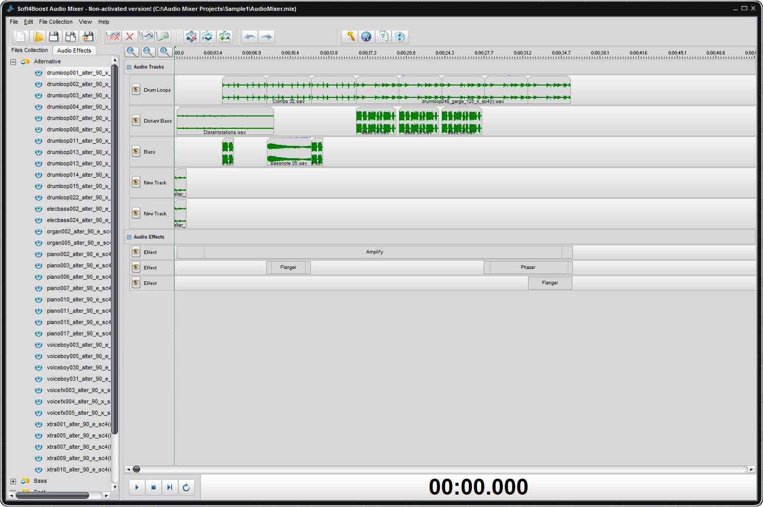Collapse the Audio Tracks section

pos(129,67)
